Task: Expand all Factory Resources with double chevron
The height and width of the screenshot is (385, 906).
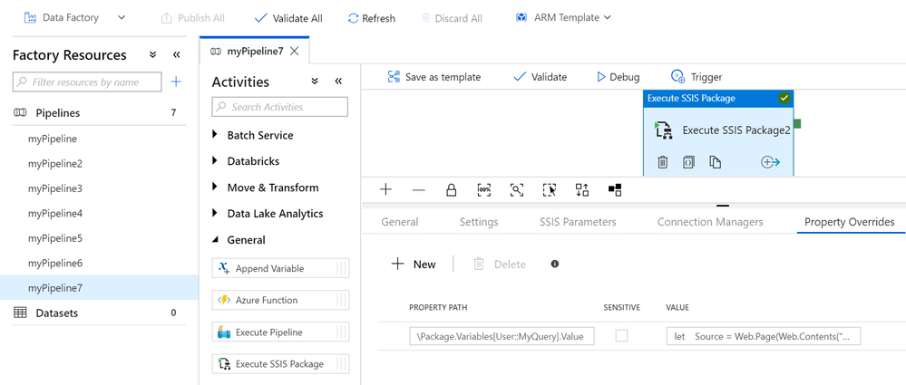Action: [153, 55]
